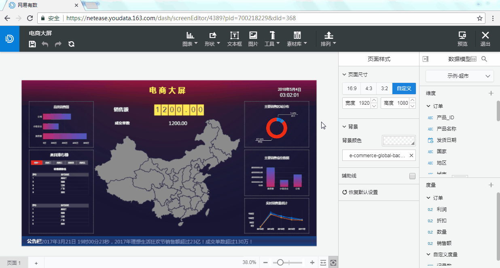500x268 pixels.
Task: Click the 恢复默认设置 reset defaults button
Action: point(360,192)
